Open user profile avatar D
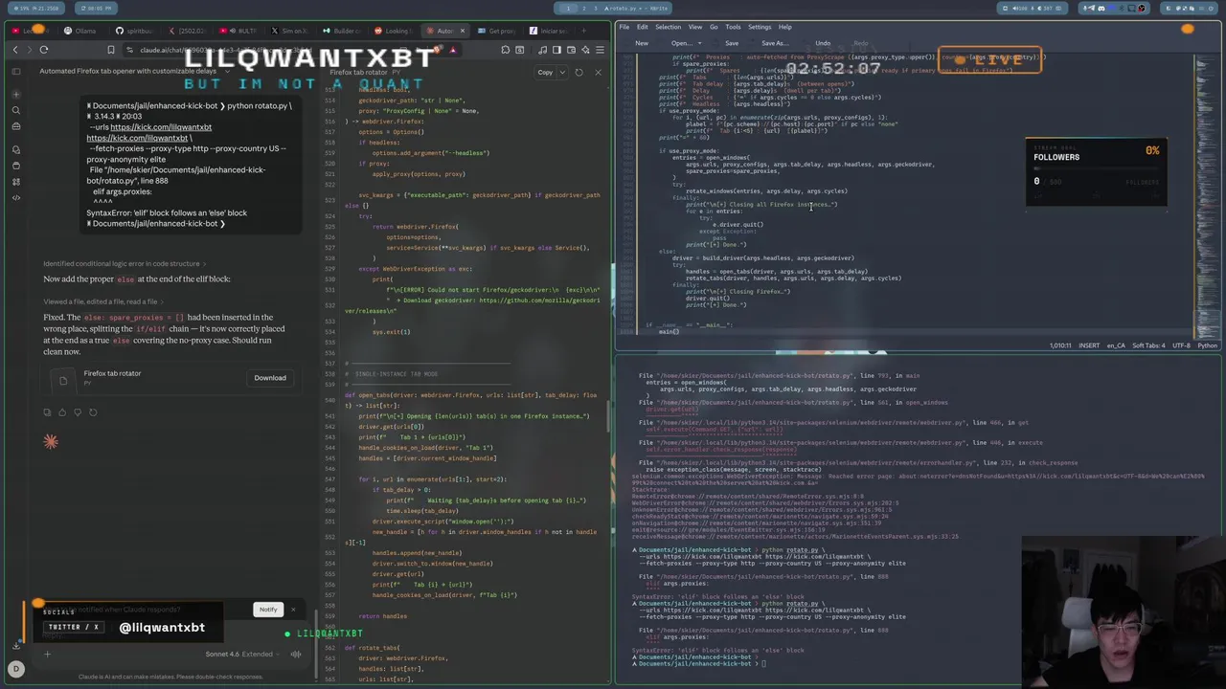Viewport: 1226px width, 689px height. [16, 669]
